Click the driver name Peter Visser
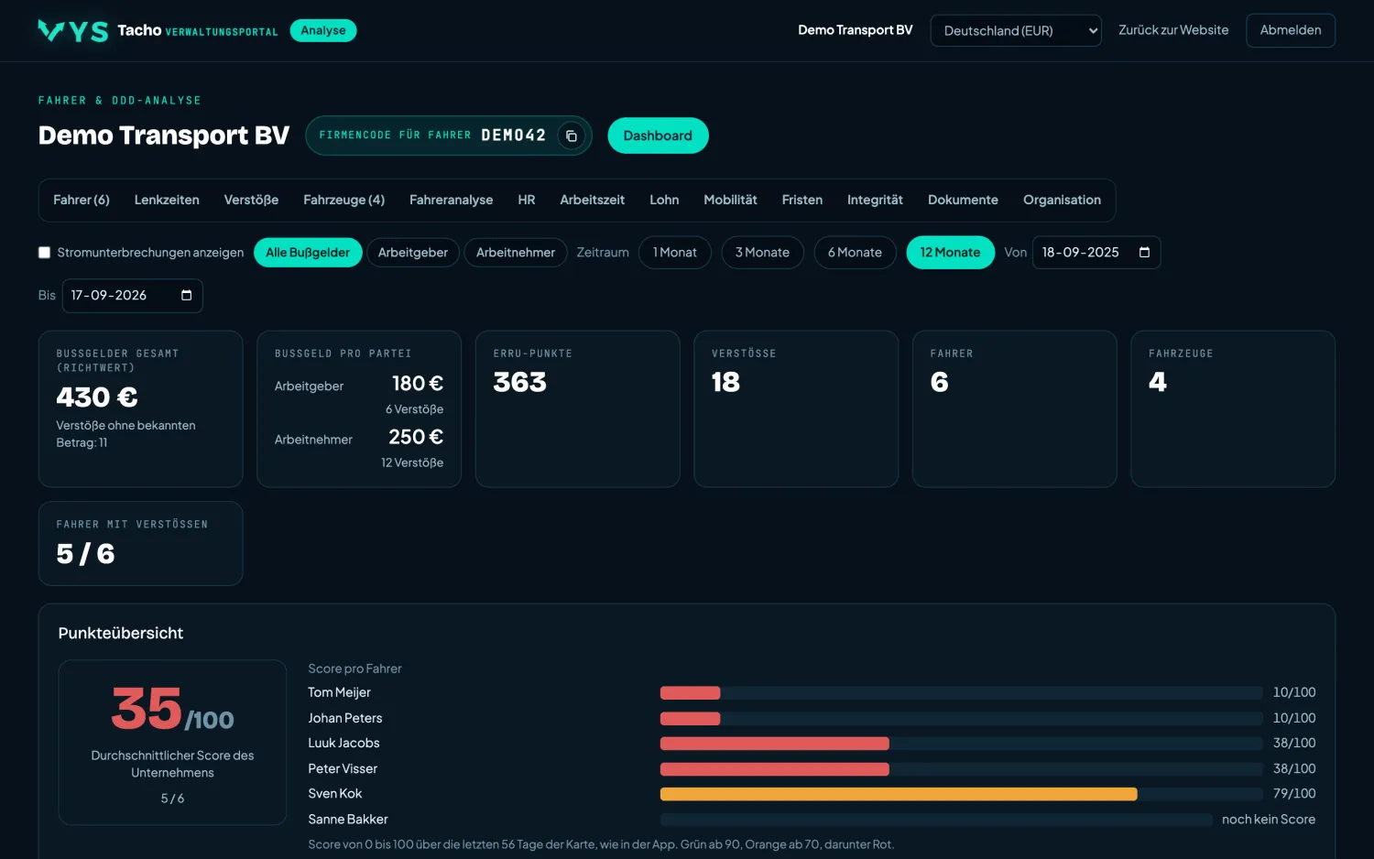The image size is (1374, 859). (343, 769)
